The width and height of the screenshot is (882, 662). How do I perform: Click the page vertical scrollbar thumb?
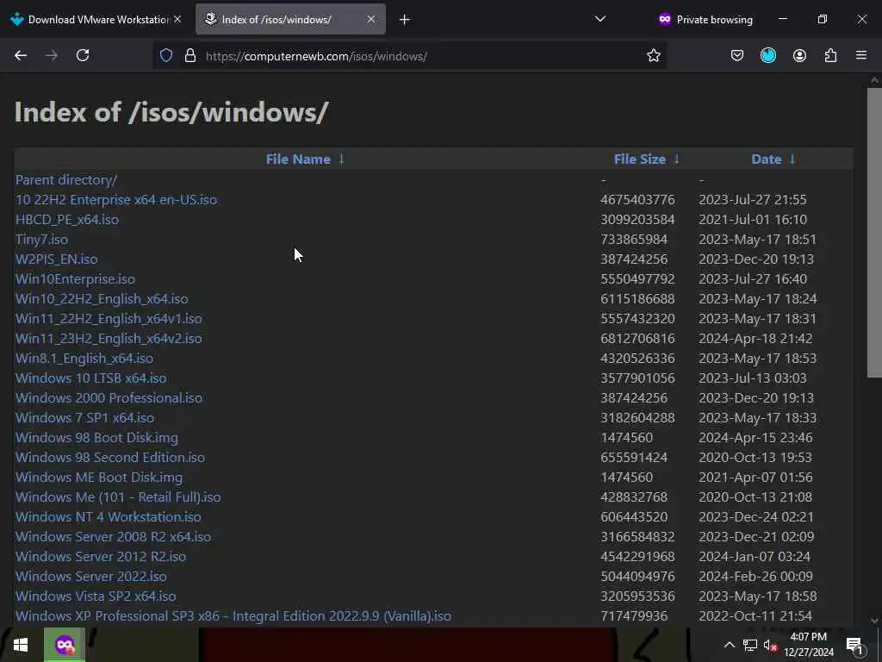[x=874, y=233]
